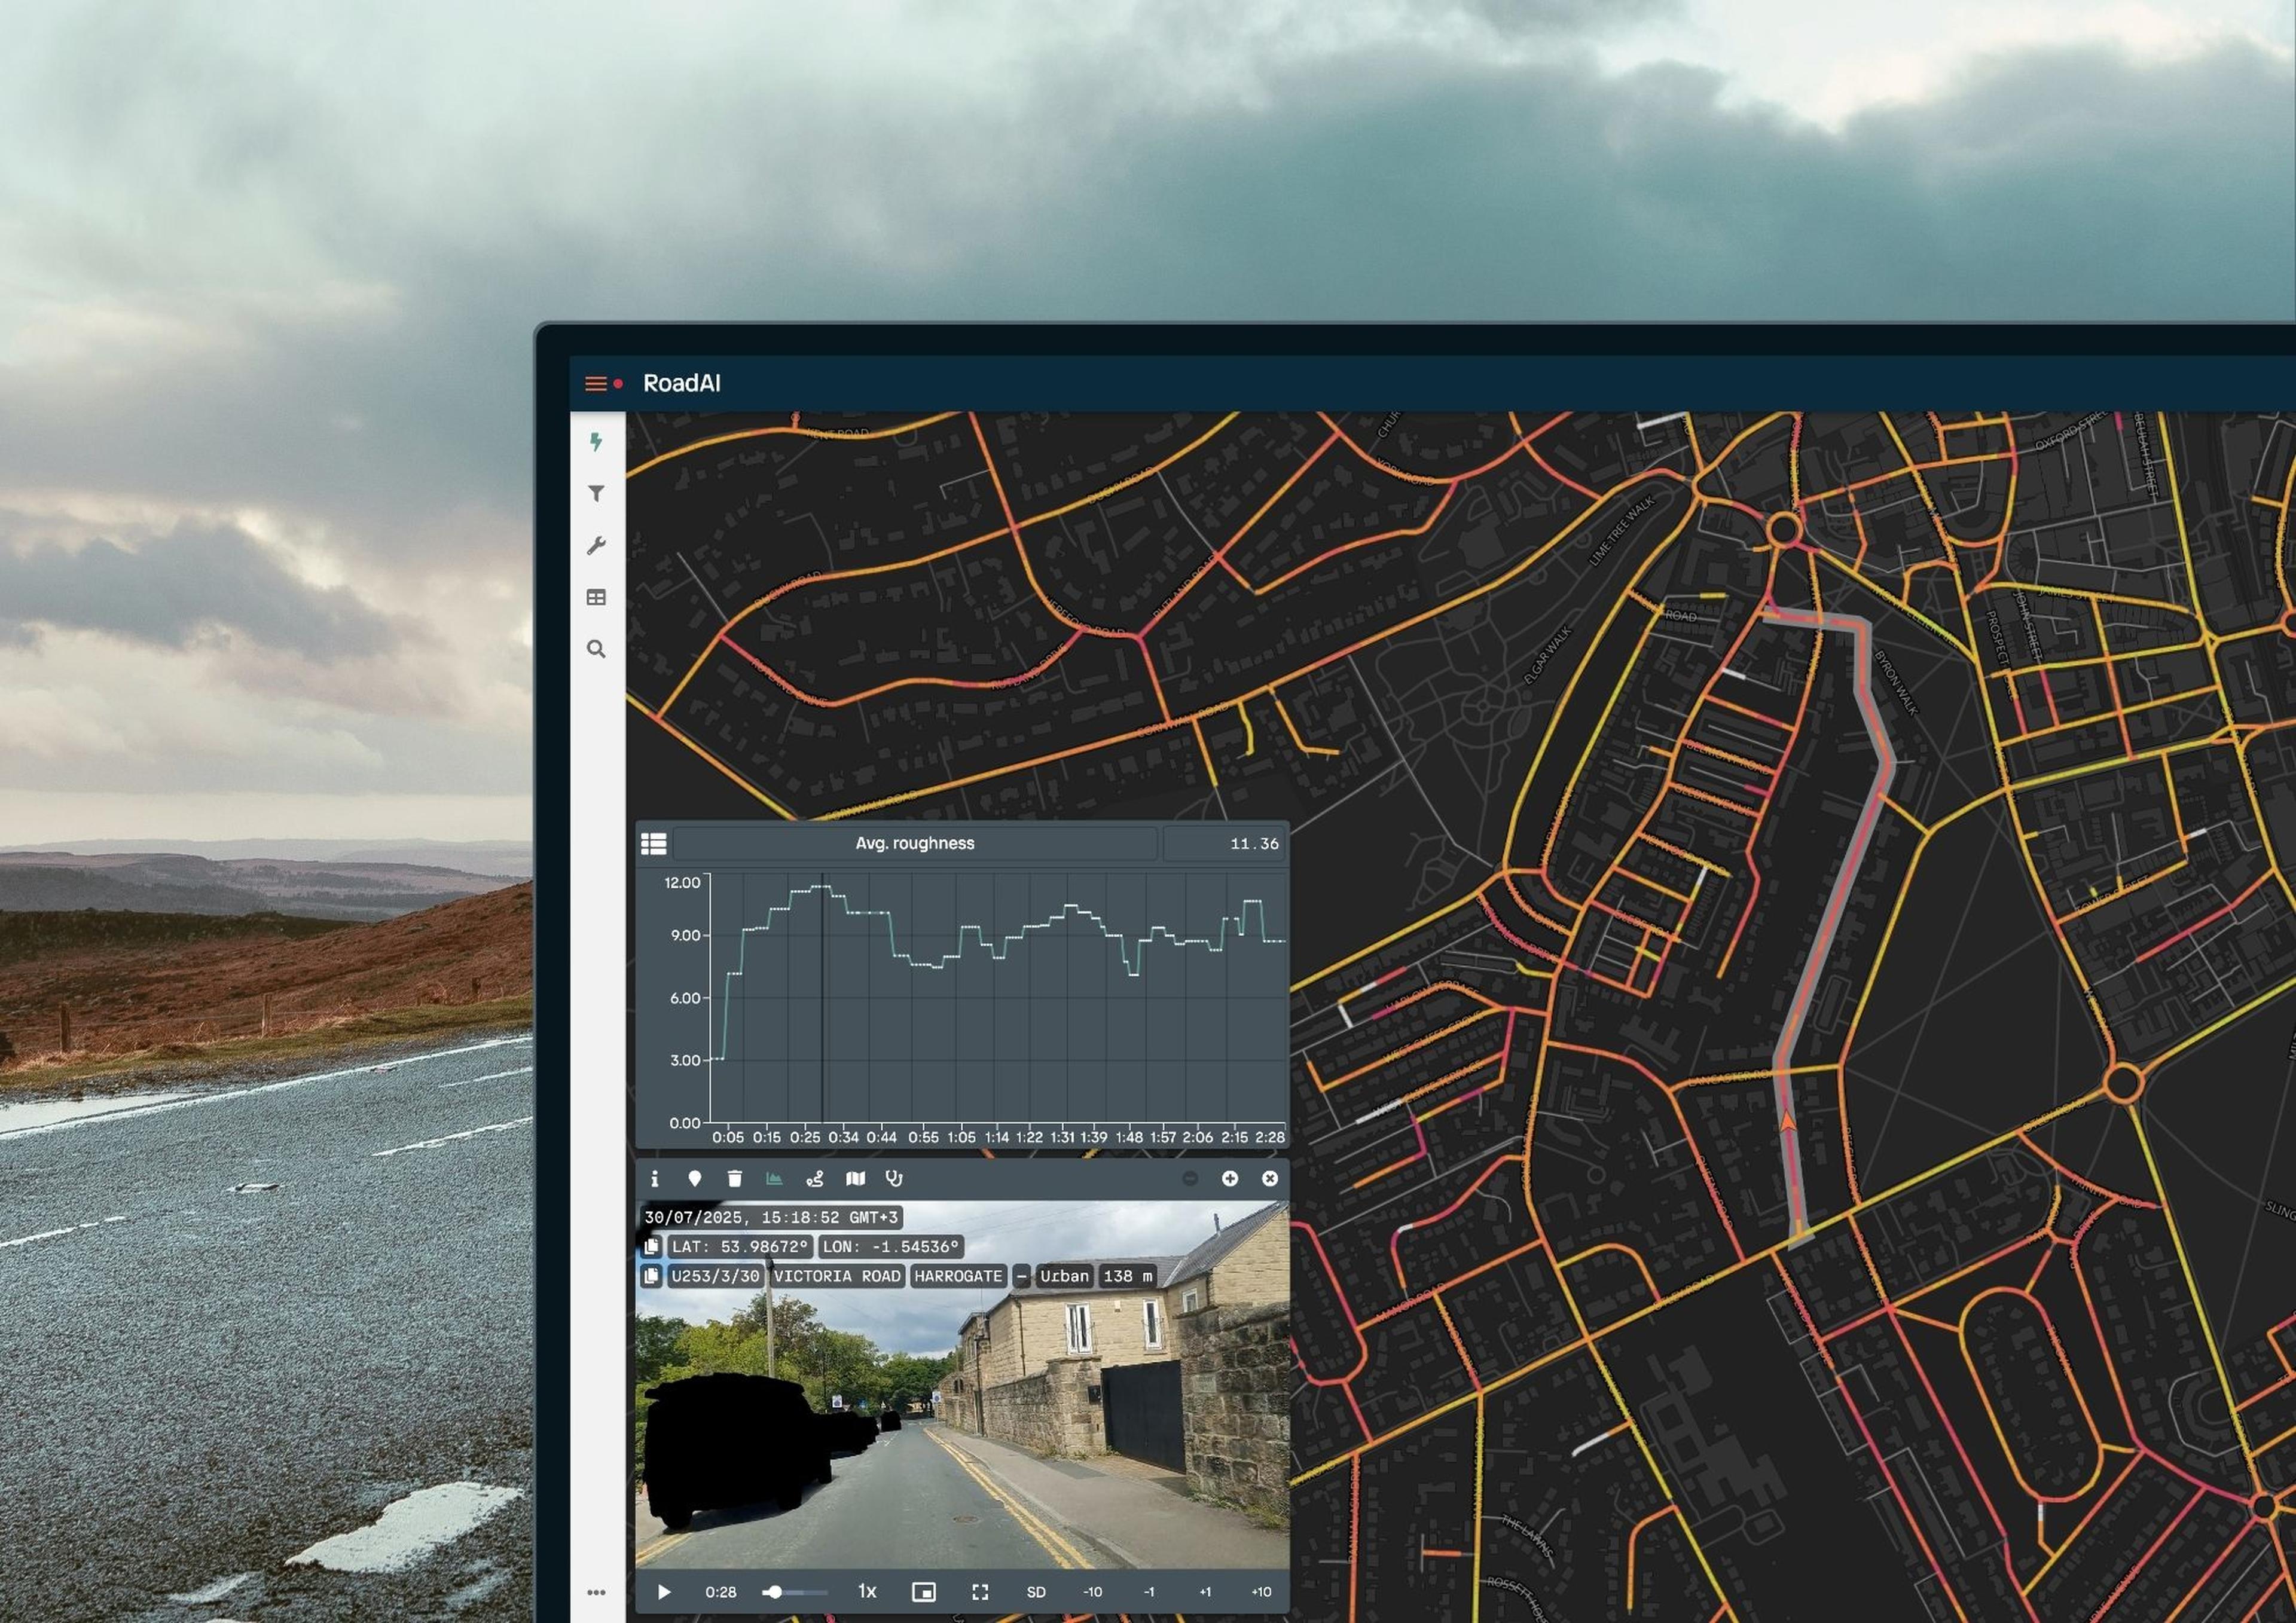Toggle fullscreen video playback

coord(980,1591)
